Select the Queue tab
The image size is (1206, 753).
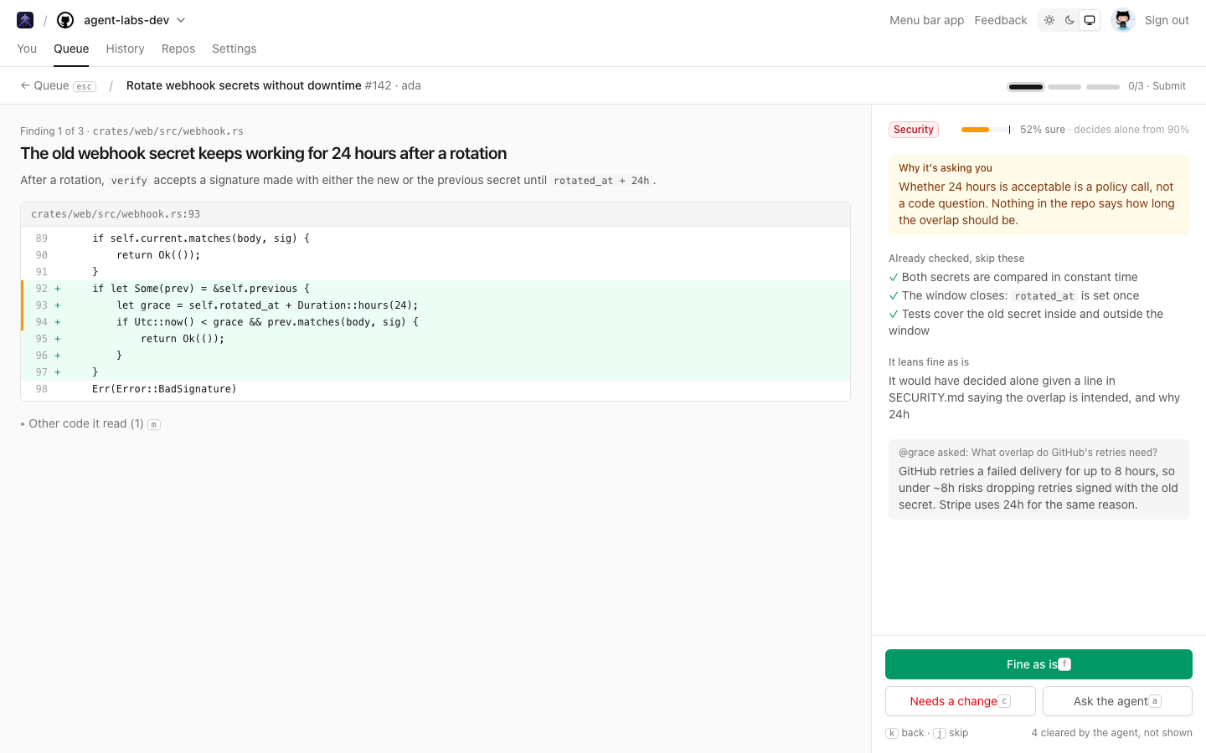point(71,49)
